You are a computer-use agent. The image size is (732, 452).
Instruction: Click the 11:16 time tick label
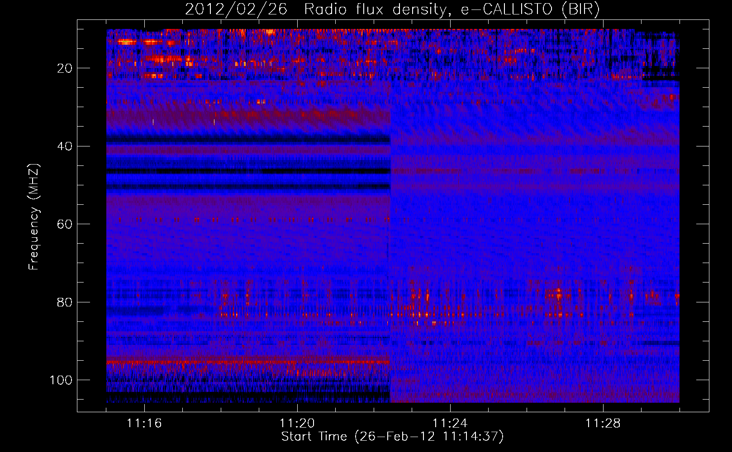(144, 424)
